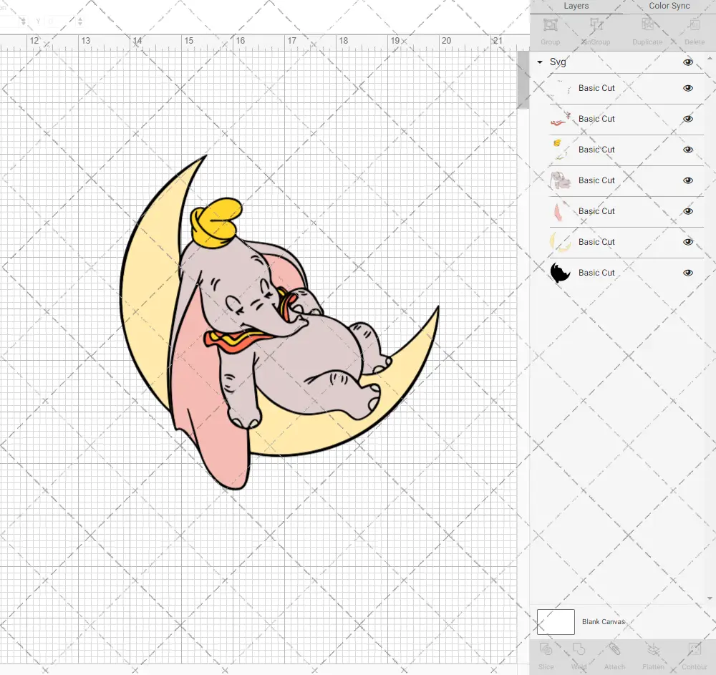The width and height of the screenshot is (716, 675).
Task: Click the UnGroup icon
Action: pos(596,24)
